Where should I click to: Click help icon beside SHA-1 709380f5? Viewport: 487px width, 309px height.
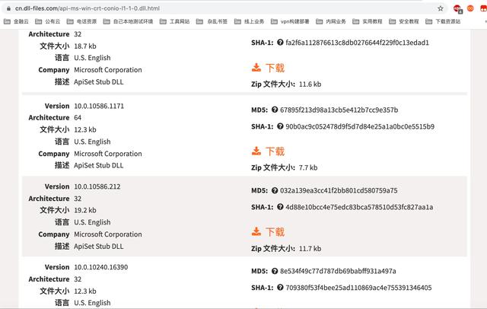click(280, 288)
